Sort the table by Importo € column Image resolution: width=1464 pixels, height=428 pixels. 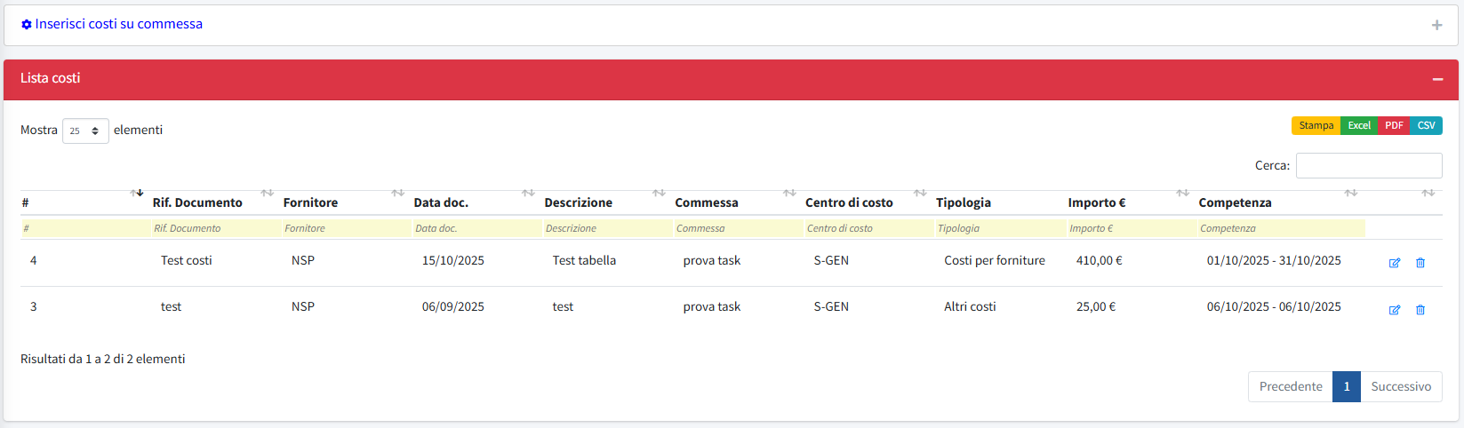1096,202
